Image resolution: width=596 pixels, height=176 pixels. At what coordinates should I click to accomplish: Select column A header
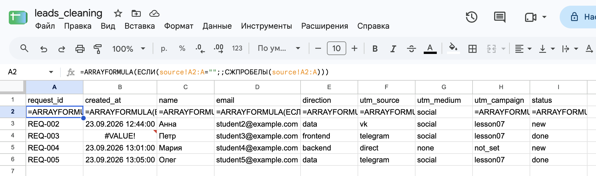pyautogui.click(x=54, y=87)
